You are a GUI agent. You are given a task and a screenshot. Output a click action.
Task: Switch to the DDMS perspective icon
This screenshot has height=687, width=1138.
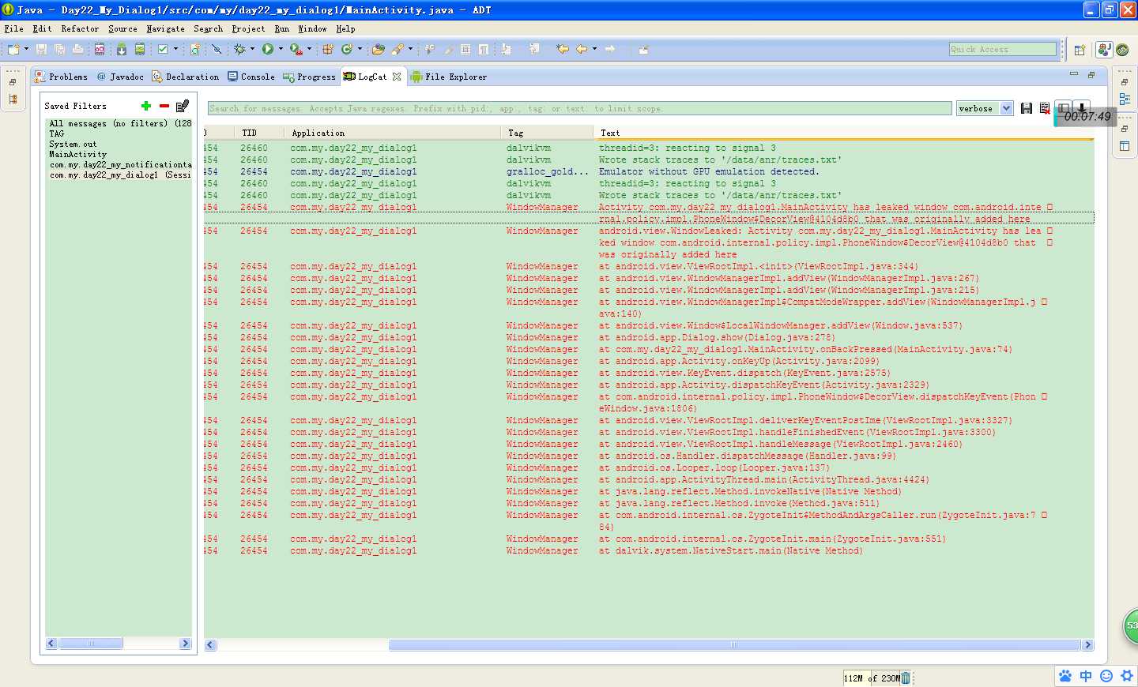(x=1122, y=50)
